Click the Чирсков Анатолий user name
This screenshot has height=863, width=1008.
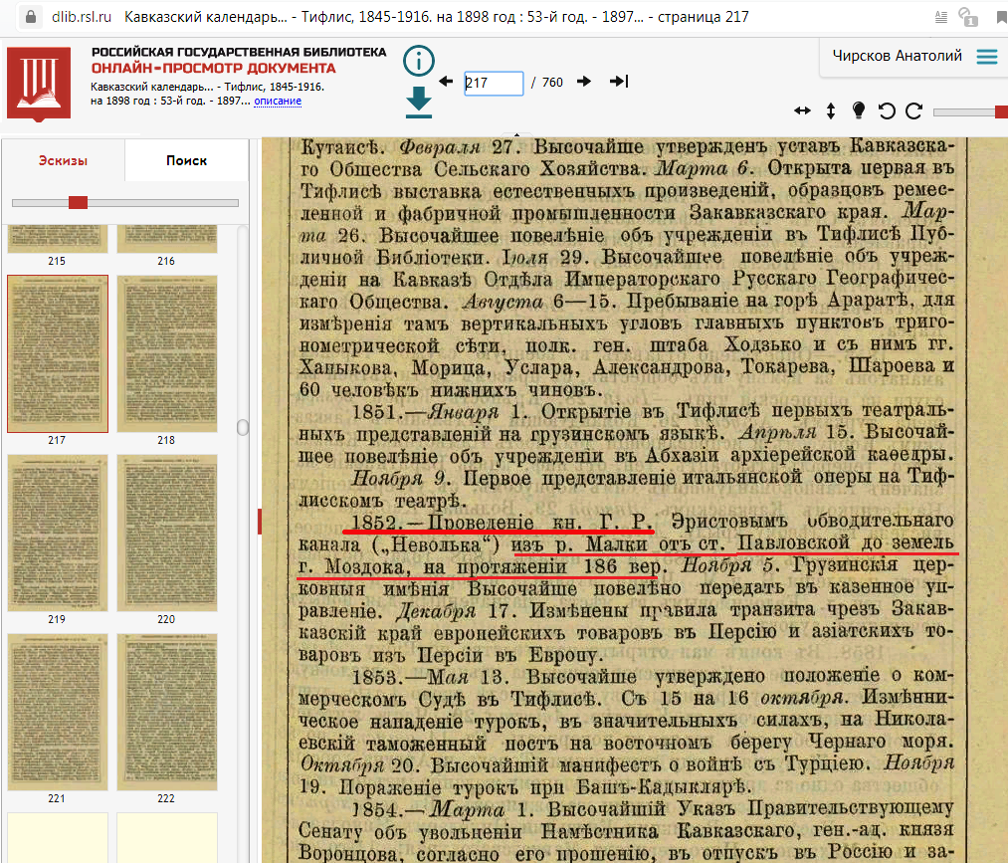pos(897,56)
